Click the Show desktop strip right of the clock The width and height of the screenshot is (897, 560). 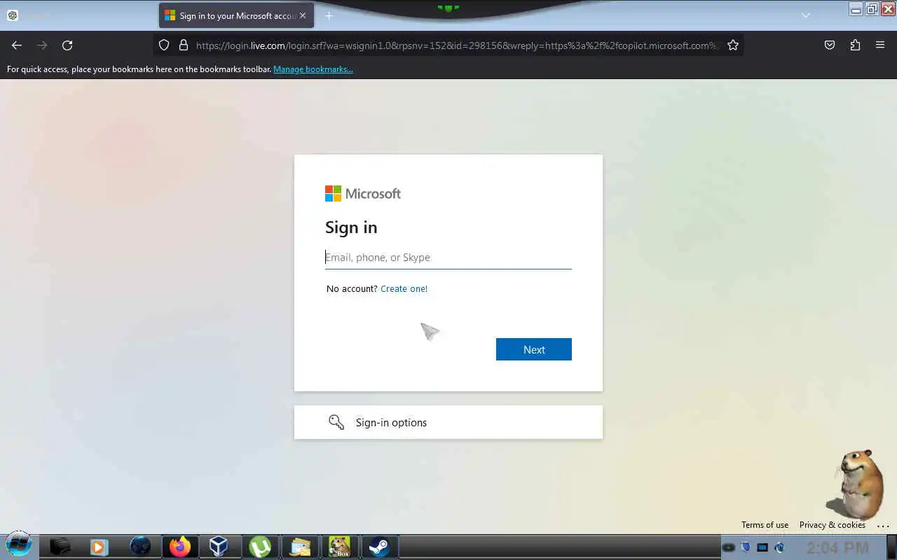point(891,547)
